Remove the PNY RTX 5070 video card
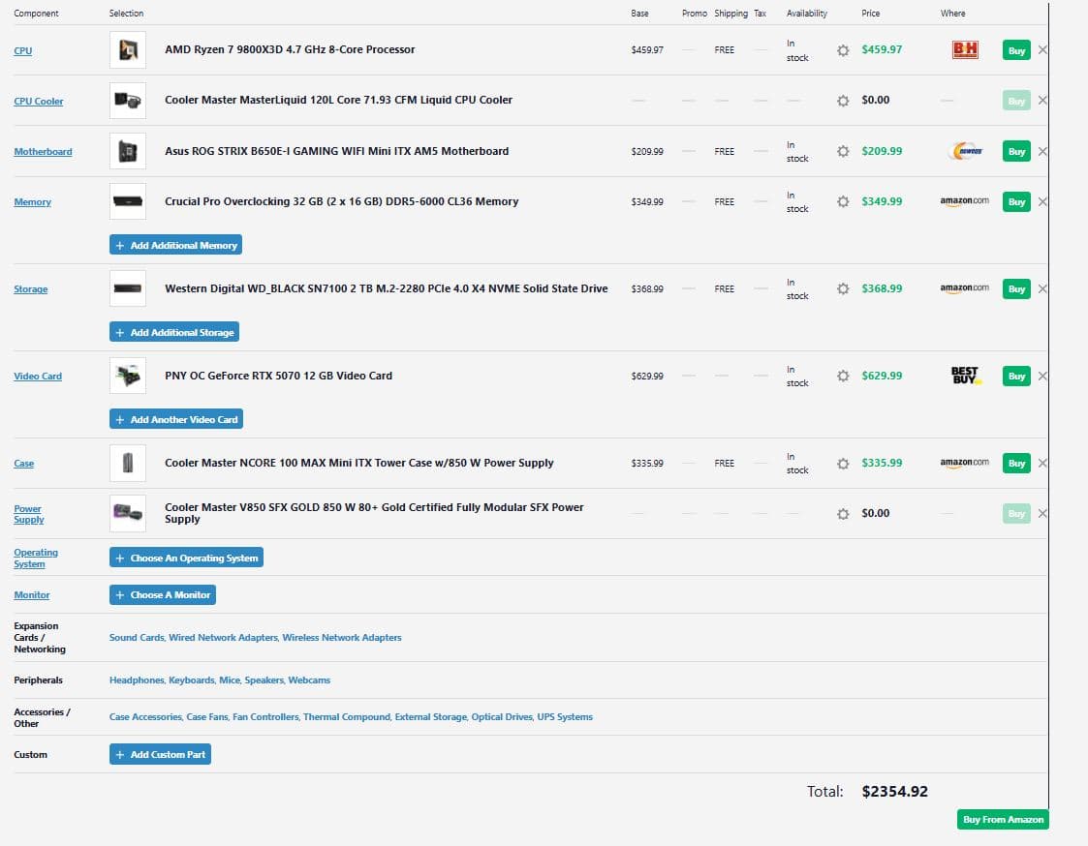The height and width of the screenshot is (846, 1088). pyautogui.click(x=1042, y=376)
